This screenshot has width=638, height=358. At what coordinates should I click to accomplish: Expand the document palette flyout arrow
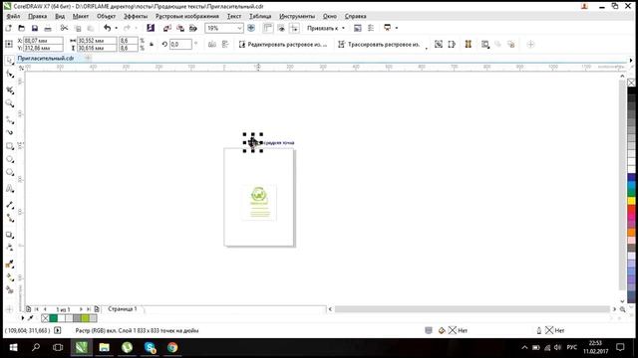click(22, 318)
